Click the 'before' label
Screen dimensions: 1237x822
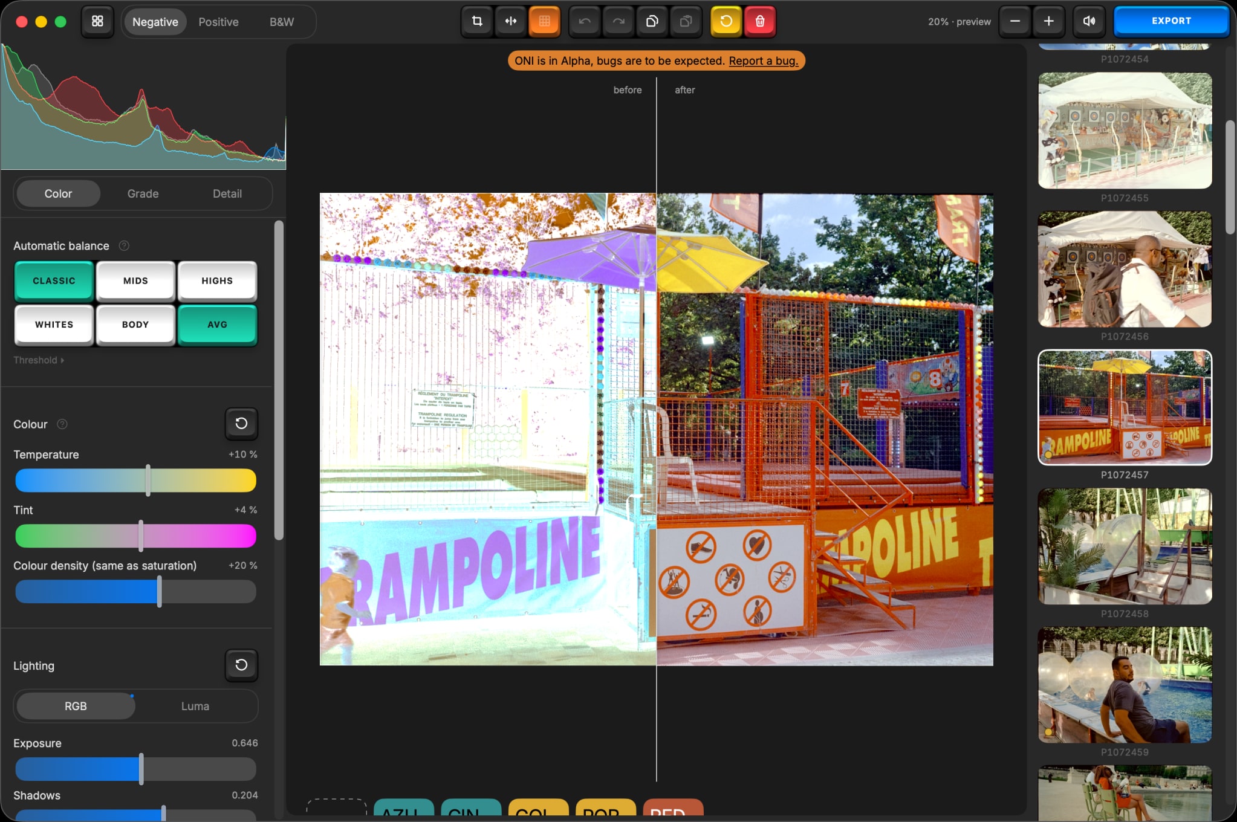point(628,90)
